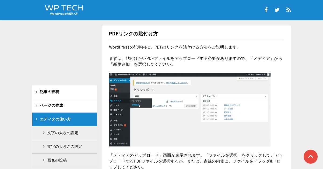Open 文字の大きさの設定 submenu item

click(x=65, y=147)
